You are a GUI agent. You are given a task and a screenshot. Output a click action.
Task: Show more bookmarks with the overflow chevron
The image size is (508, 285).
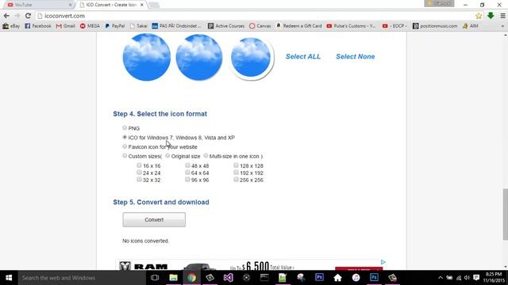tap(502, 26)
